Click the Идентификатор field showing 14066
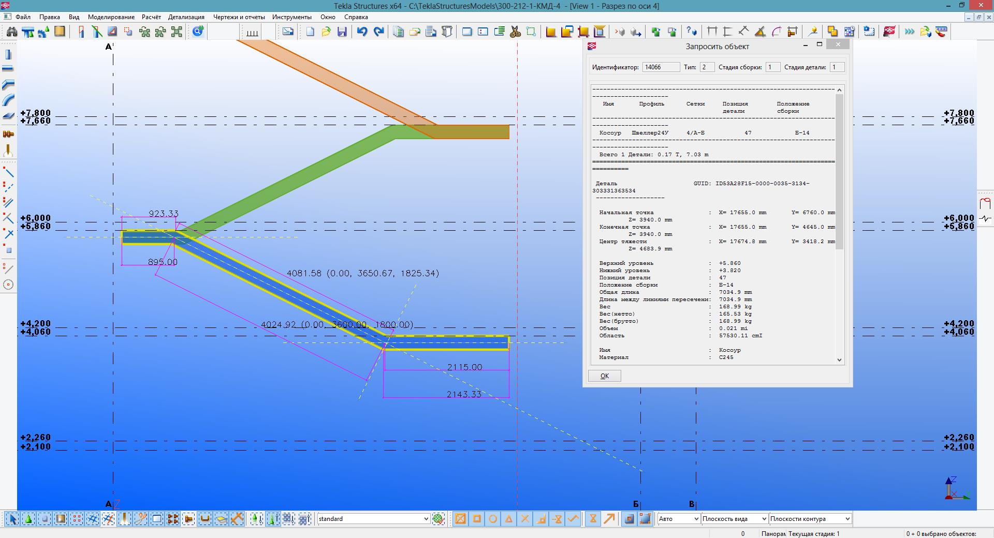Viewport: 994px width, 538px height. tap(661, 67)
